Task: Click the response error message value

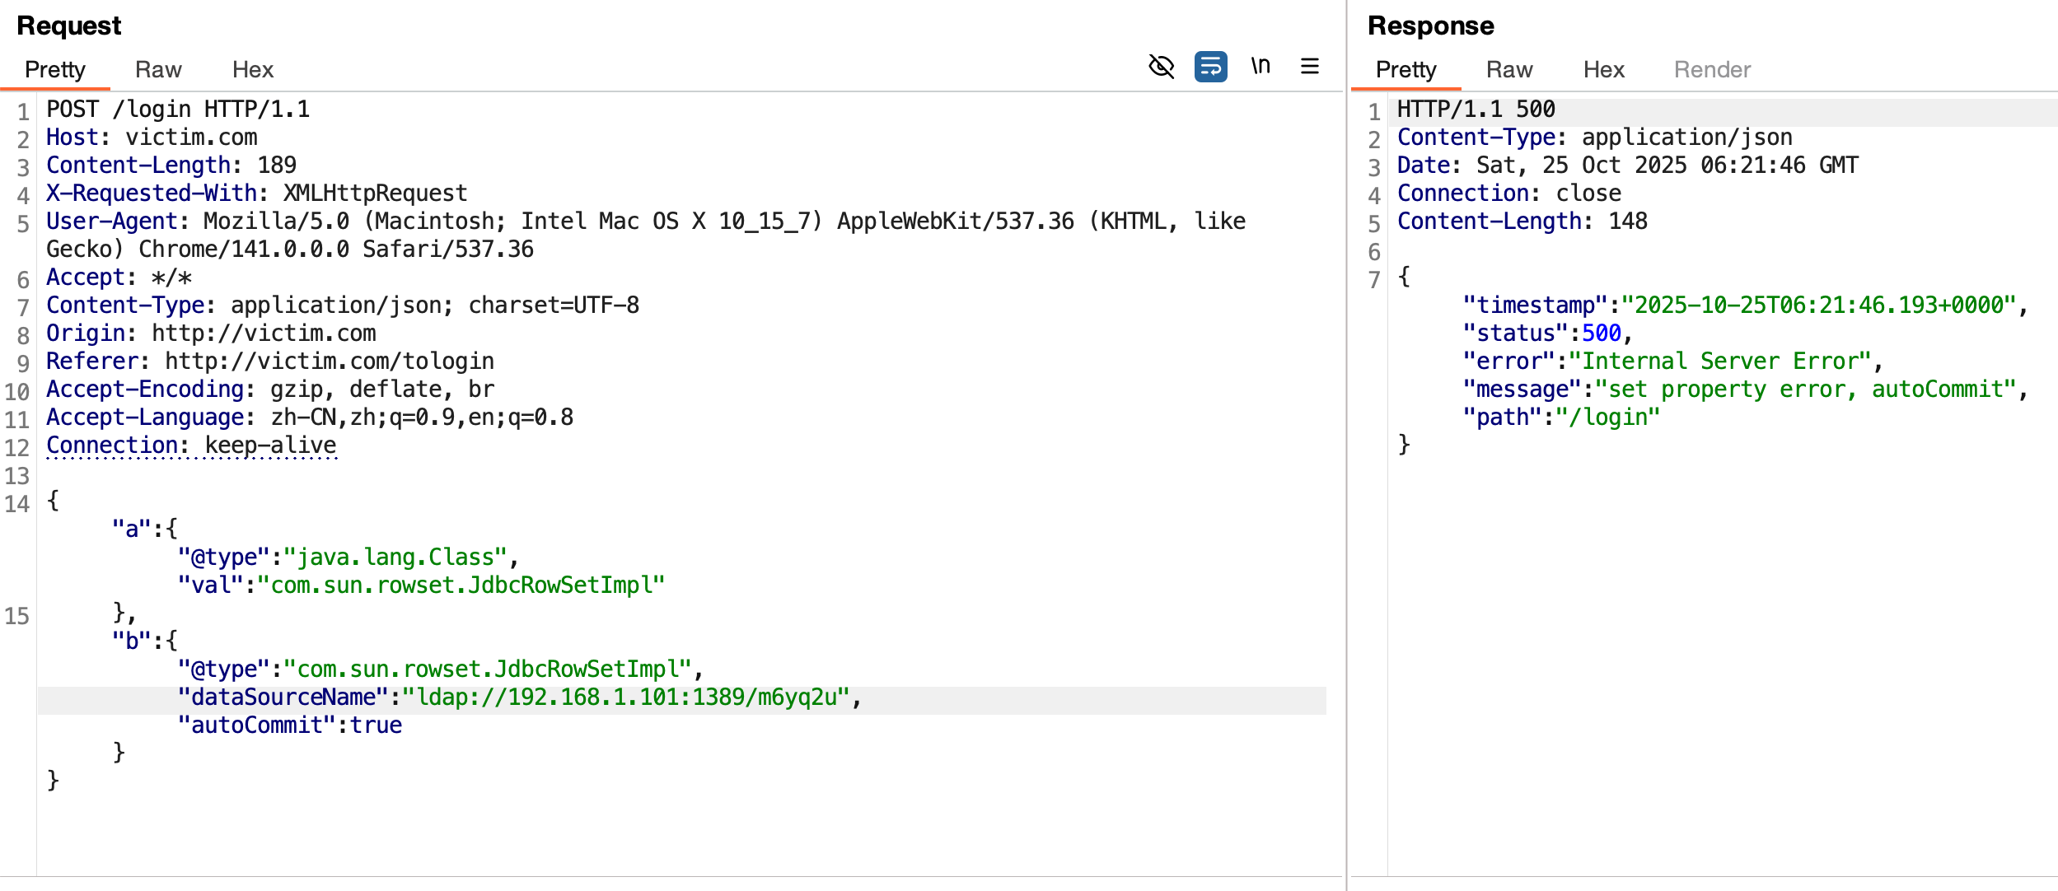Action: pyautogui.click(x=1806, y=390)
